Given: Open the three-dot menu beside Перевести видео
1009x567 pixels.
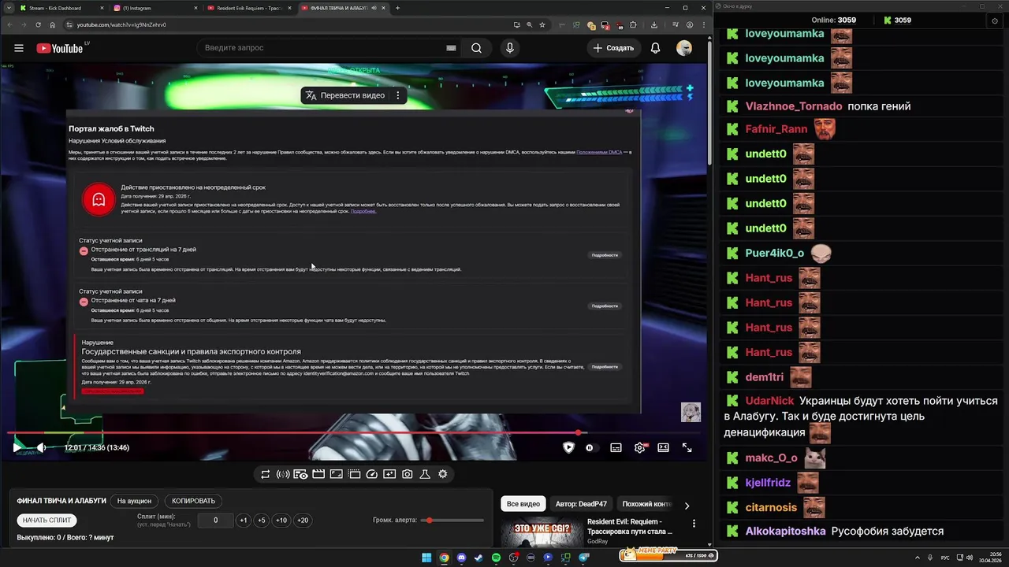Looking at the screenshot, I should [398, 95].
